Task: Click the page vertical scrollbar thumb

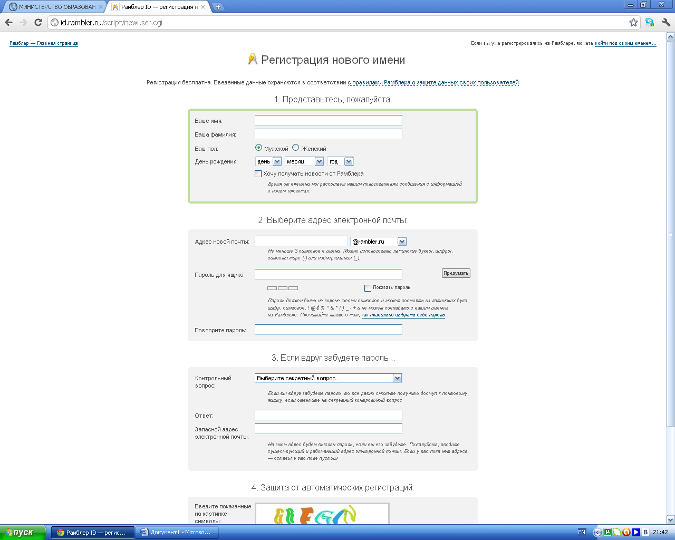Action: point(671,234)
